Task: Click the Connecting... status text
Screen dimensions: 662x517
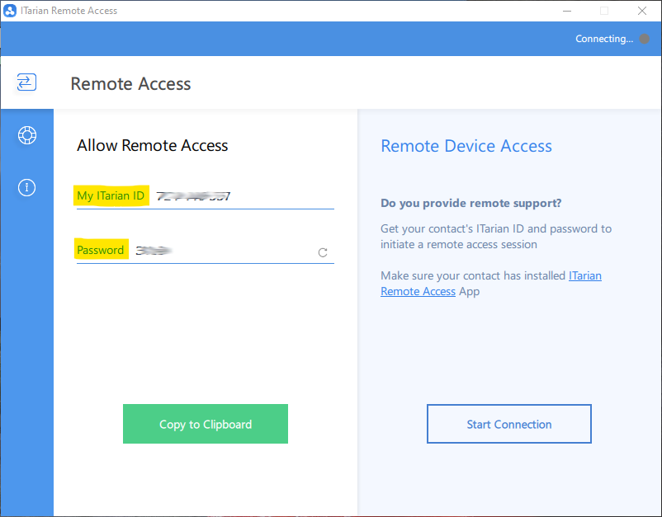Action: tap(603, 39)
